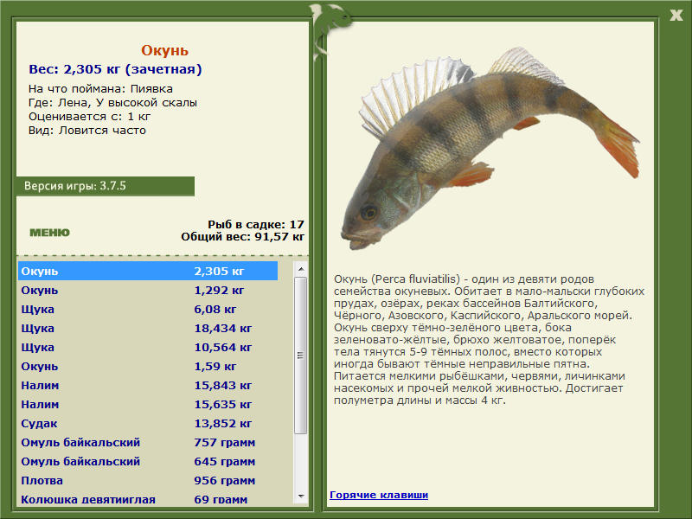Viewport: 692px width, 519px height.
Task: Select Омуль байкальский 645 грамм entry
Action: pyautogui.click(x=148, y=461)
